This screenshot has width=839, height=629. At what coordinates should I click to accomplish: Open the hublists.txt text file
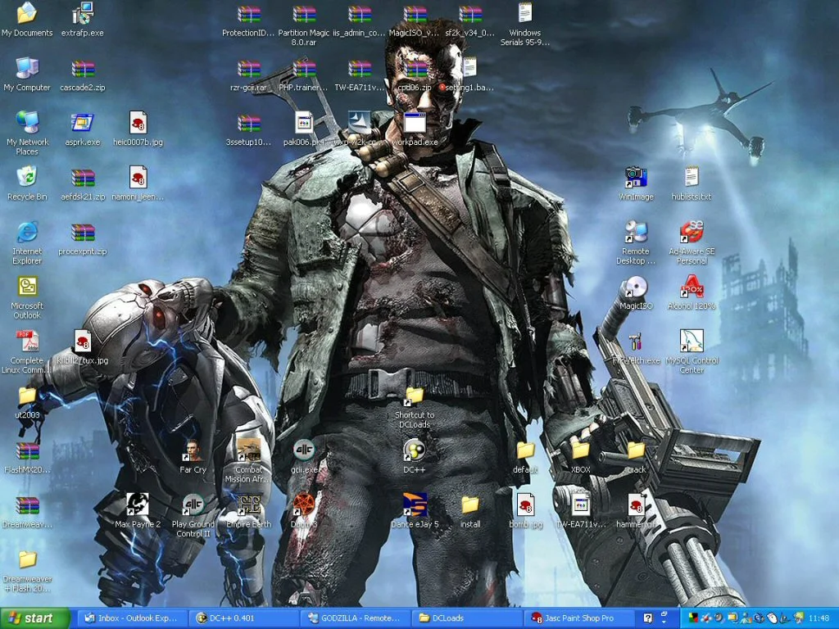coord(692,179)
